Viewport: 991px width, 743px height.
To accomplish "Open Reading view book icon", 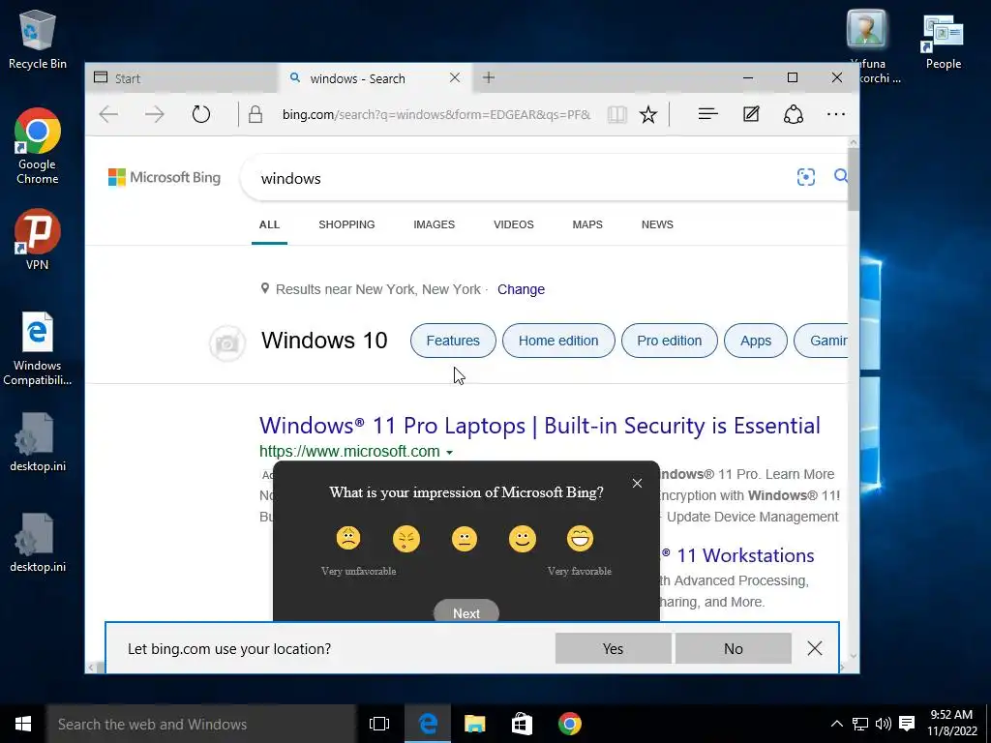I will [616, 114].
